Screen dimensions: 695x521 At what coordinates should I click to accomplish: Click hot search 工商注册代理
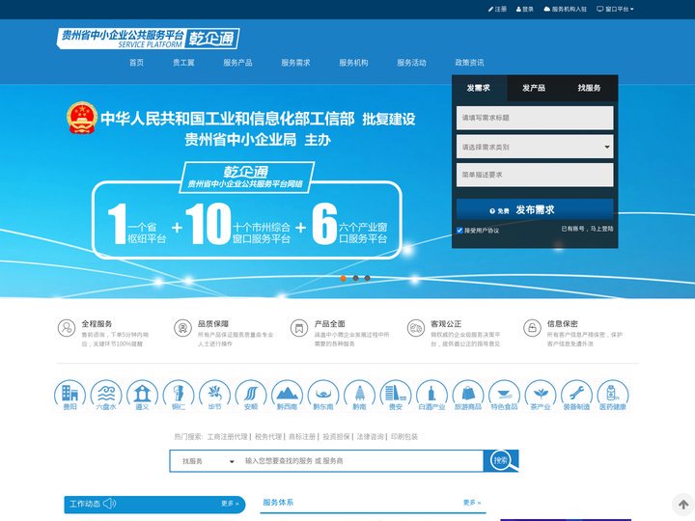pyautogui.click(x=228, y=436)
